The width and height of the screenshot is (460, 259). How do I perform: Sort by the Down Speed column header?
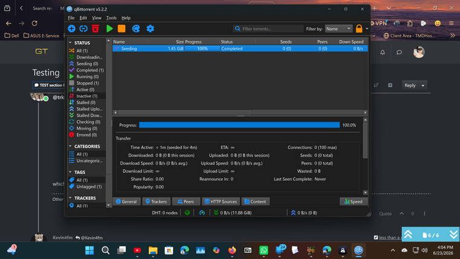coord(347,42)
